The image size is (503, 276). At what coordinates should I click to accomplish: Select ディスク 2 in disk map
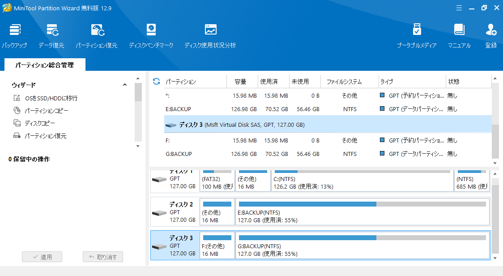pyautogui.click(x=175, y=212)
